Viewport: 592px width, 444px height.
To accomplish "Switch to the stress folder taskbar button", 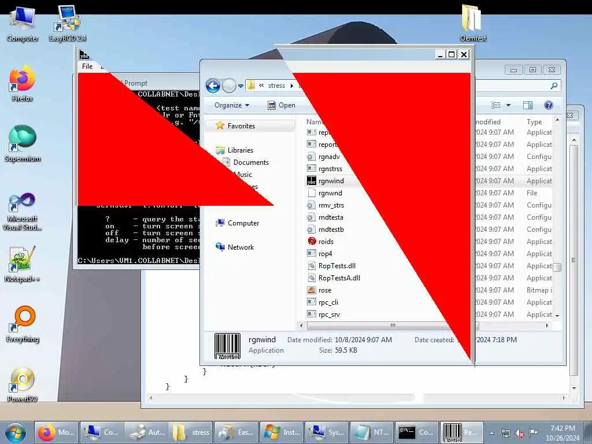I will [191, 432].
